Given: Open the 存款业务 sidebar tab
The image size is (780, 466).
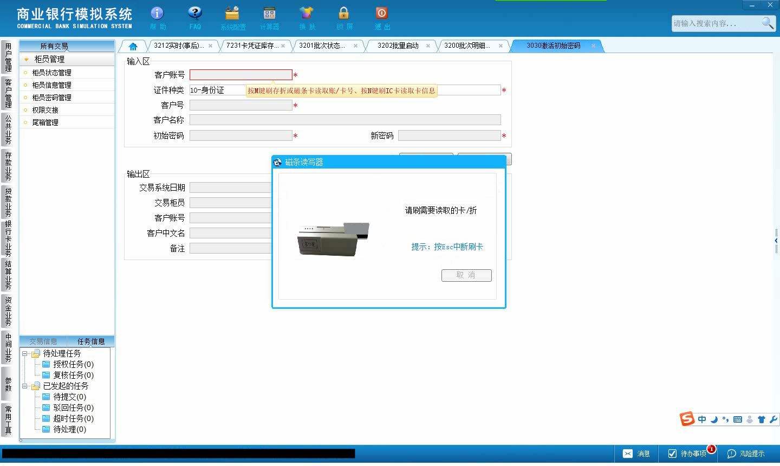Looking at the screenshot, I should (x=8, y=166).
